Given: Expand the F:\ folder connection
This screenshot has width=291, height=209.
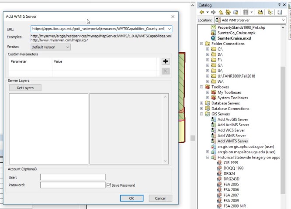Looking at the screenshot, I should (208, 60).
